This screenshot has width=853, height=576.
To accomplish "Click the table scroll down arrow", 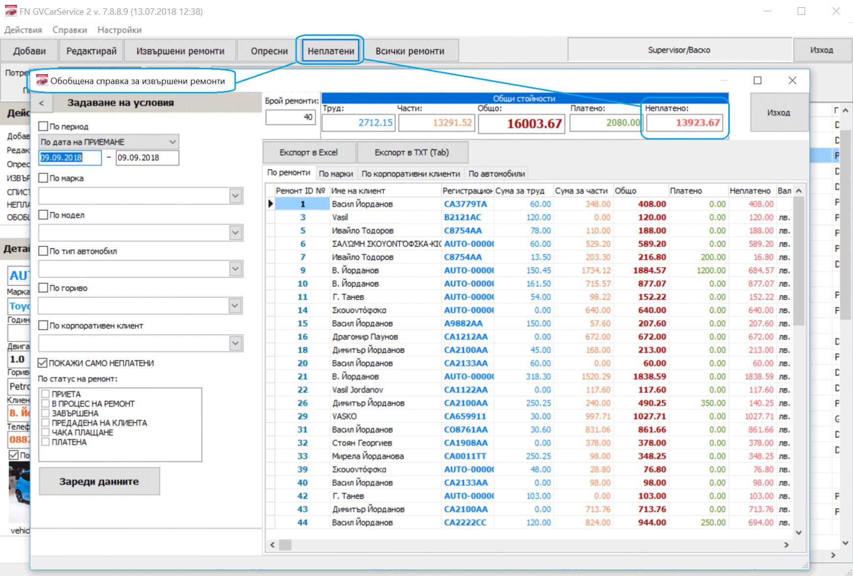I will pyautogui.click(x=798, y=532).
